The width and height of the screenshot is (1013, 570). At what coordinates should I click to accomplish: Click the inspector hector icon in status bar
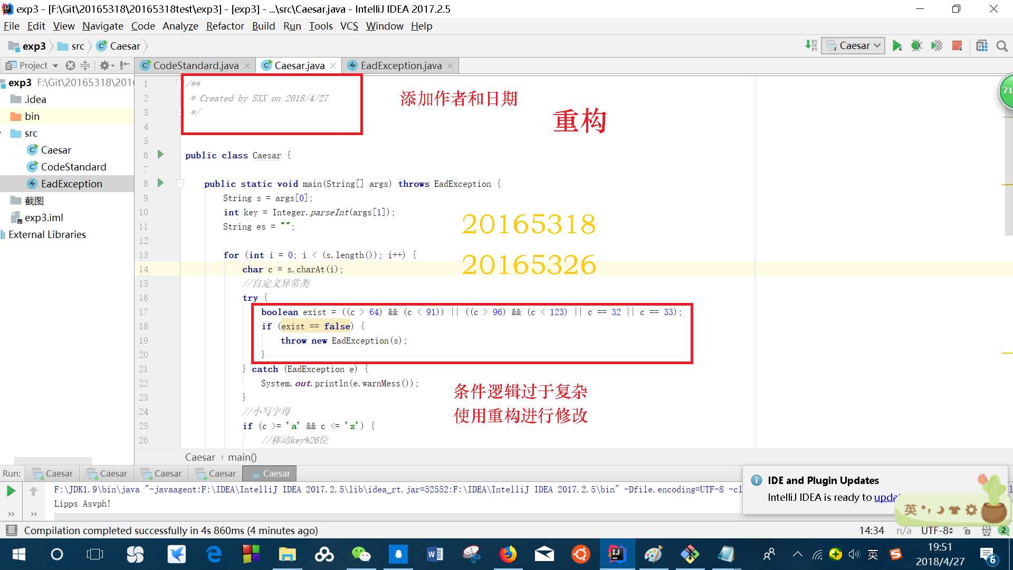tap(986, 530)
